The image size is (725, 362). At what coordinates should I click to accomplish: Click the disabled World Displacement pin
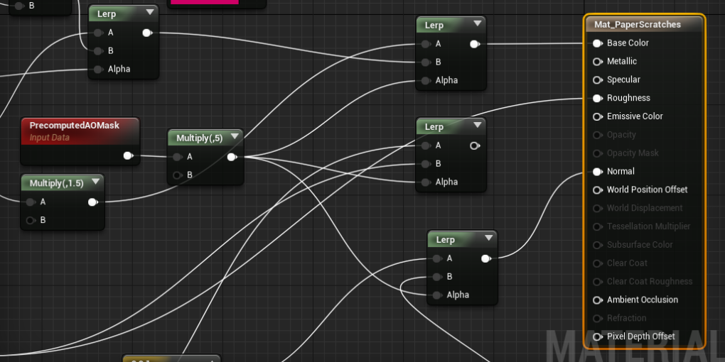coord(597,208)
